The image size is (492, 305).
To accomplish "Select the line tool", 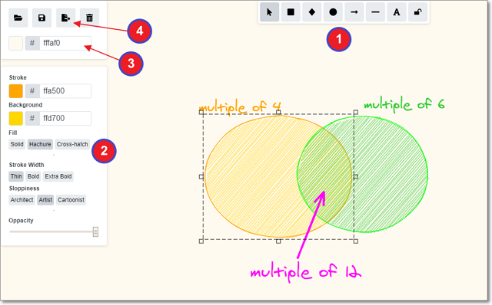I will pos(376,12).
